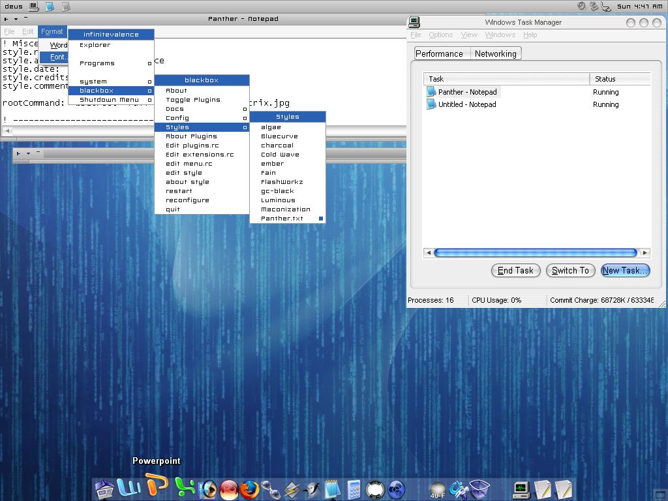Click Notepad's horizontal scroll left arrow
This screenshot has height=501, width=668.
coord(7,130)
